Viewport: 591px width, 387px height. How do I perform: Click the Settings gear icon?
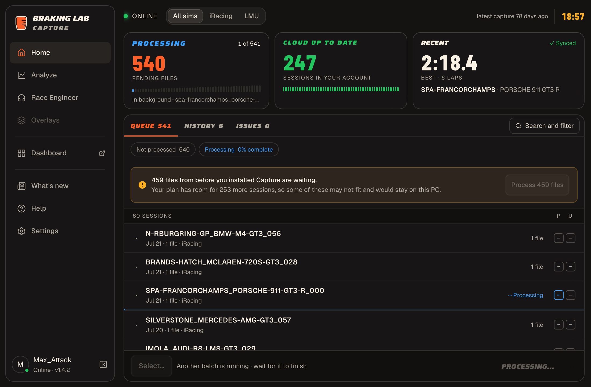point(21,231)
